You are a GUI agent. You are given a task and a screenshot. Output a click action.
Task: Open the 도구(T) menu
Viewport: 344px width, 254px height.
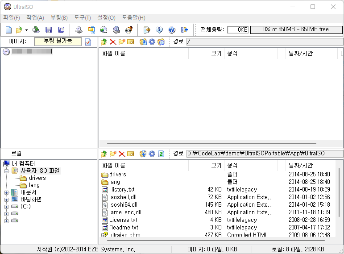tap(83, 18)
